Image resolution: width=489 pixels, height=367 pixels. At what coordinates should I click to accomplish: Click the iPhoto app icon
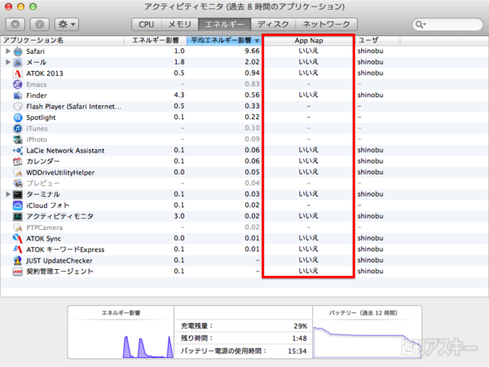18,139
